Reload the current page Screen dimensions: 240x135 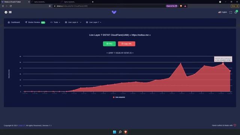click(x=11, y=6)
